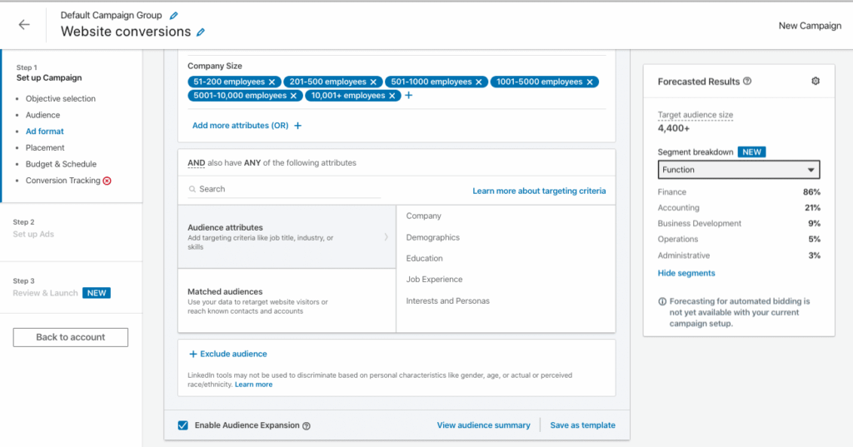The height and width of the screenshot is (447, 853).
Task: Choose Job Experience attribute category
Action: (x=434, y=280)
